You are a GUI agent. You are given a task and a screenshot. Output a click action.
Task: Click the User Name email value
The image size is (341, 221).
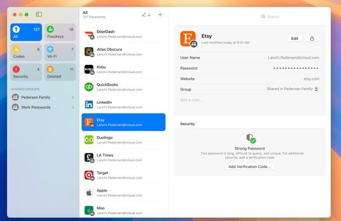click(293, 57)
